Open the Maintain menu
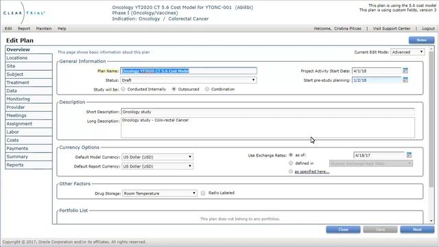This screenshot has height=247, width=439. coord(44,29)
